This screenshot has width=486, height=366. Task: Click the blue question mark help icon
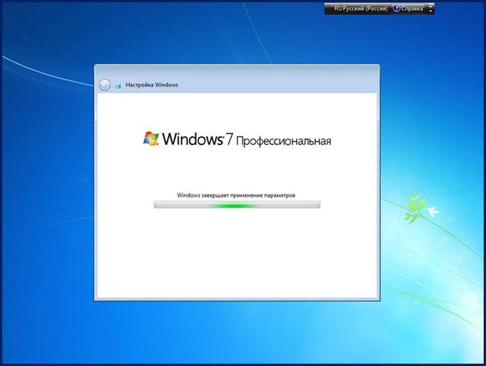(397, 9)
